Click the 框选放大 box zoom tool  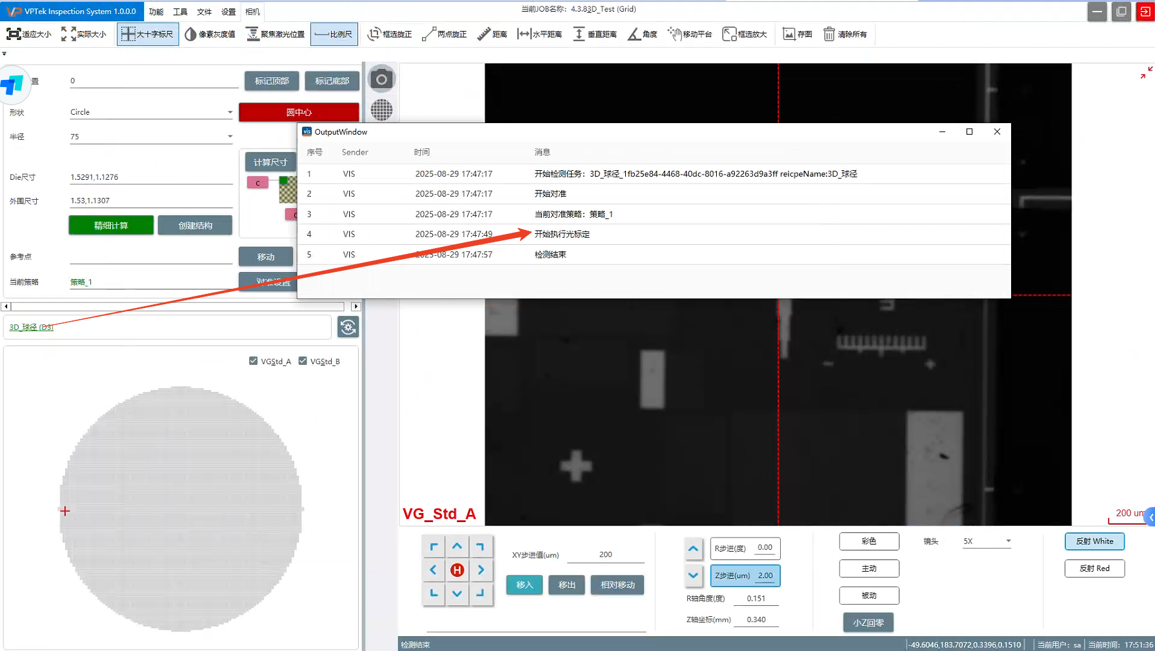click(745, 34)
